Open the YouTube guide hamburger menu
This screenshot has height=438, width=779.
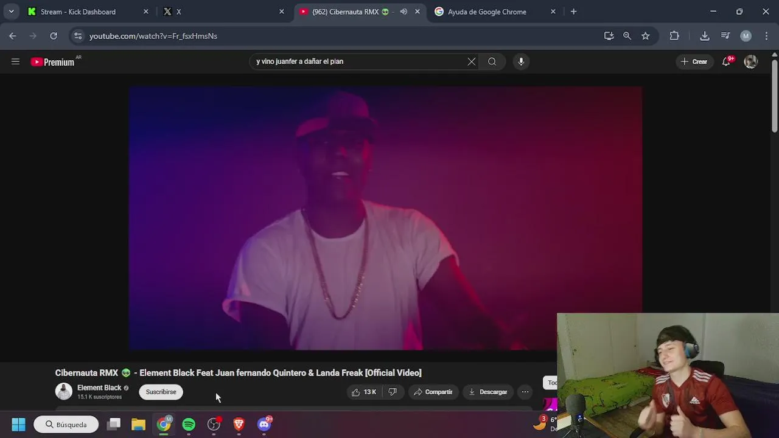tap(15, 61)
